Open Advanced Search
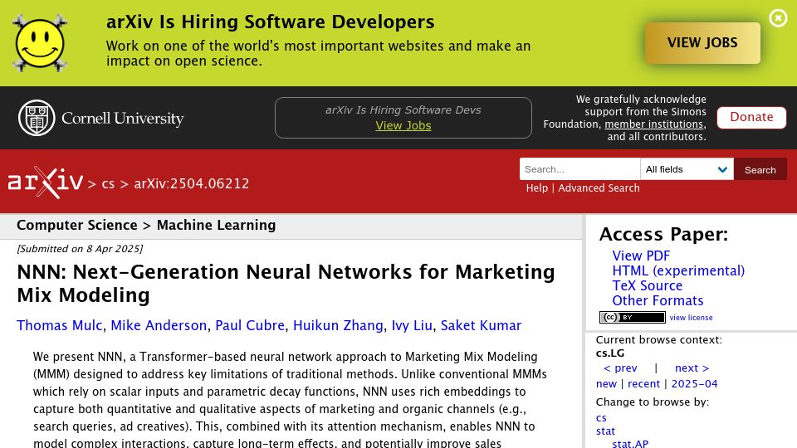The width and height of the screenshot is (797, 448). [x=599, y=188]
